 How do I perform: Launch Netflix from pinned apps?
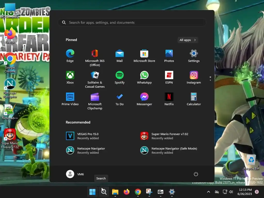[x=169, y=99]
